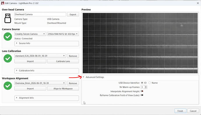This screenshot has height=115, width=201.
Task: Click the Overhead Camera name field
Action: pos(40,14)
